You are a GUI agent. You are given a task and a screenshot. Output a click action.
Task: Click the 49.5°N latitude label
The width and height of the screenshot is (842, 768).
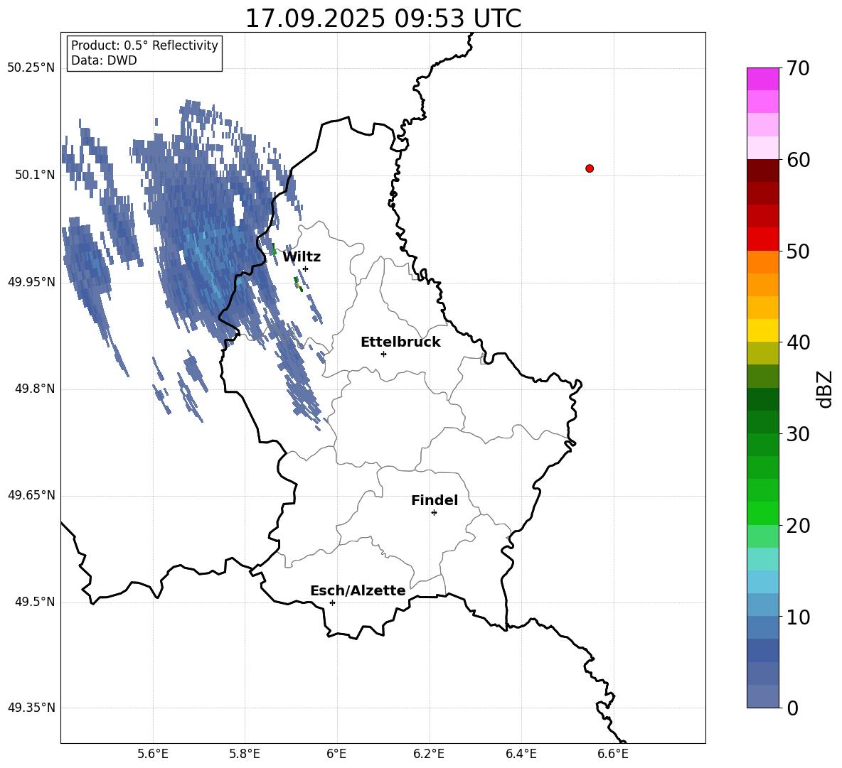tap(34, 602)
